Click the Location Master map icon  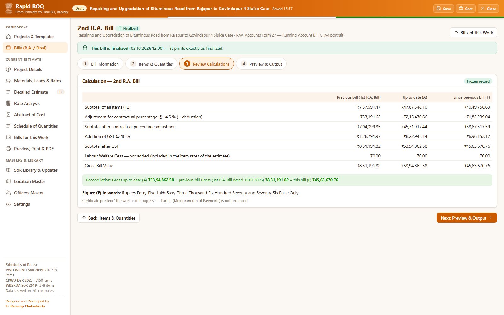[x=9, y=181]
